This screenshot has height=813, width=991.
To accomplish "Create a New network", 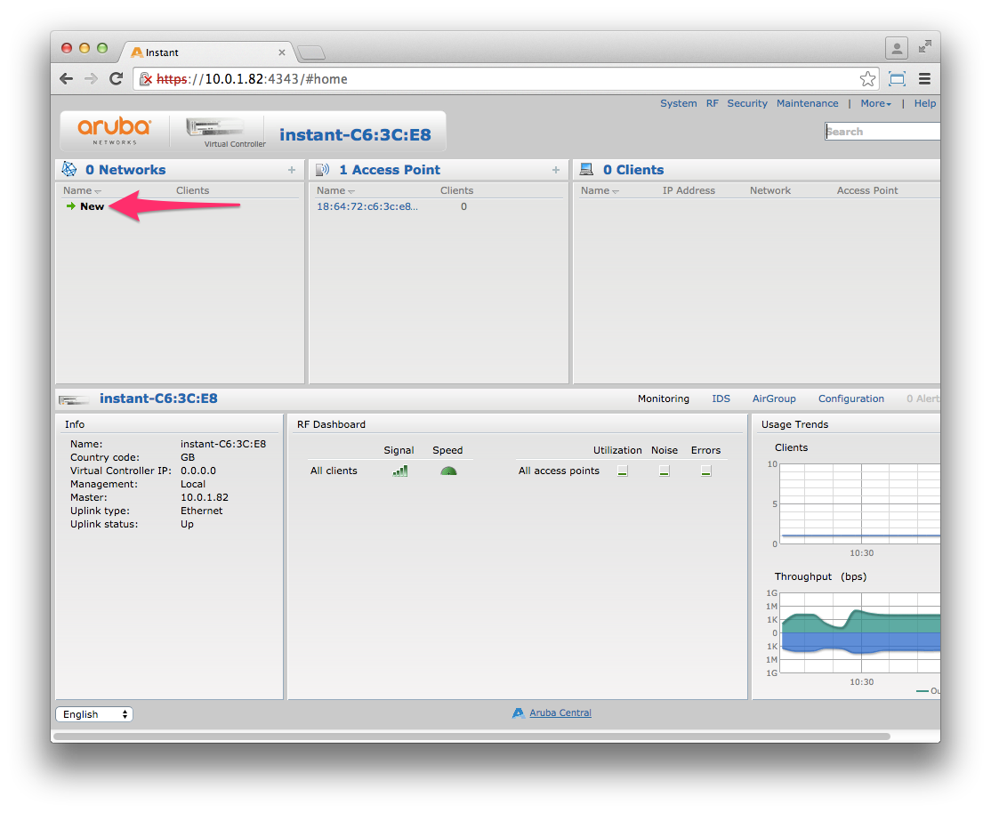I will 93,206.
